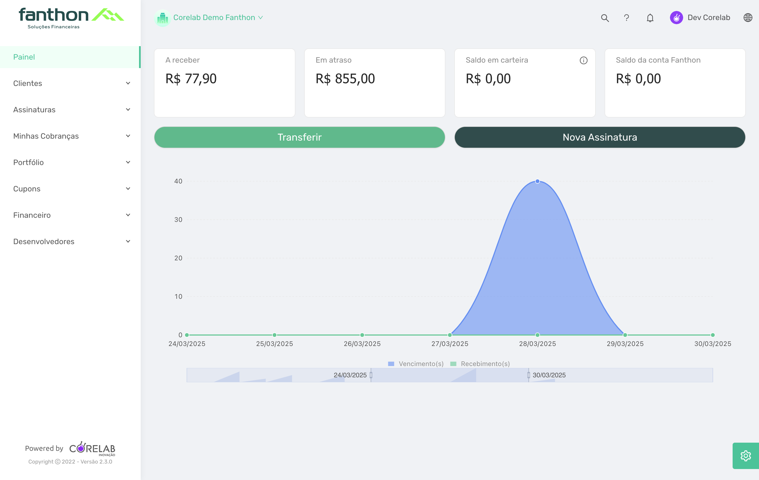Viewport: 759px width, 480px height.
Task: Toggle Recebimento(s) legend series
Action: pos(480,364)
